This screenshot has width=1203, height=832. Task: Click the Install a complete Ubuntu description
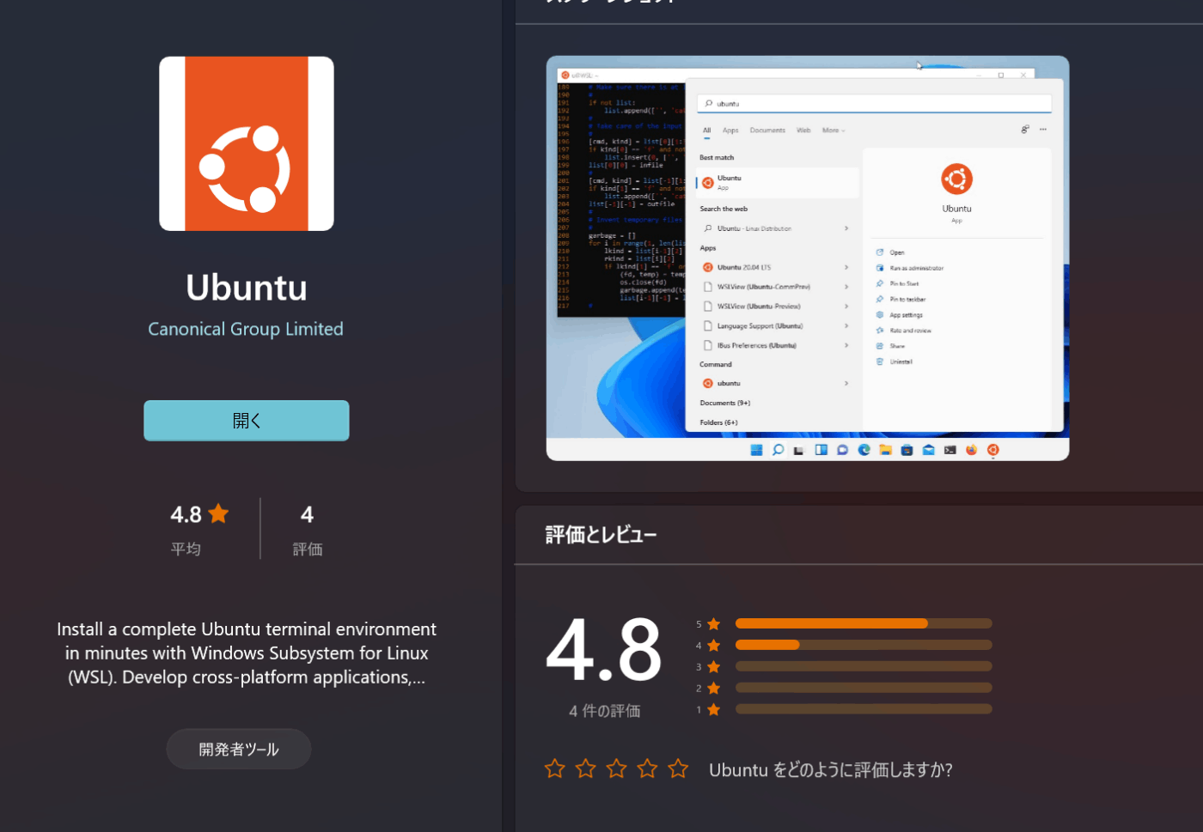click(x=247, y=653)
